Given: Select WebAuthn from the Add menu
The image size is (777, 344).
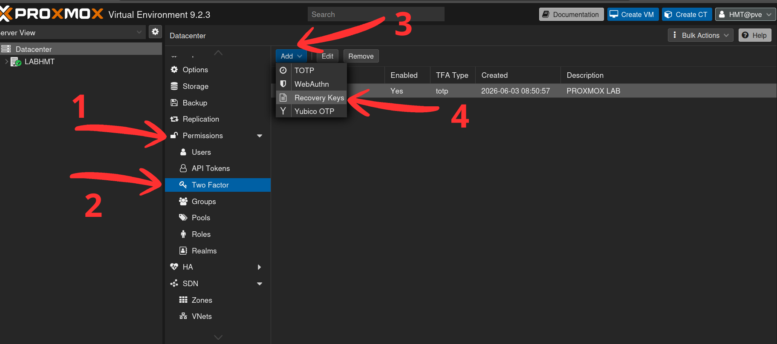Looking at the screenshot, I should point(312,84).
